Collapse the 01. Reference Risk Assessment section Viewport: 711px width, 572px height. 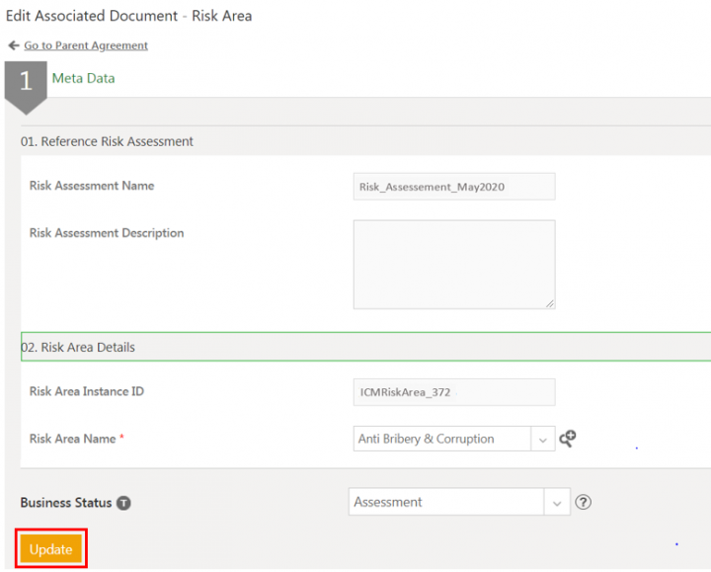click(x=108, y=141)
